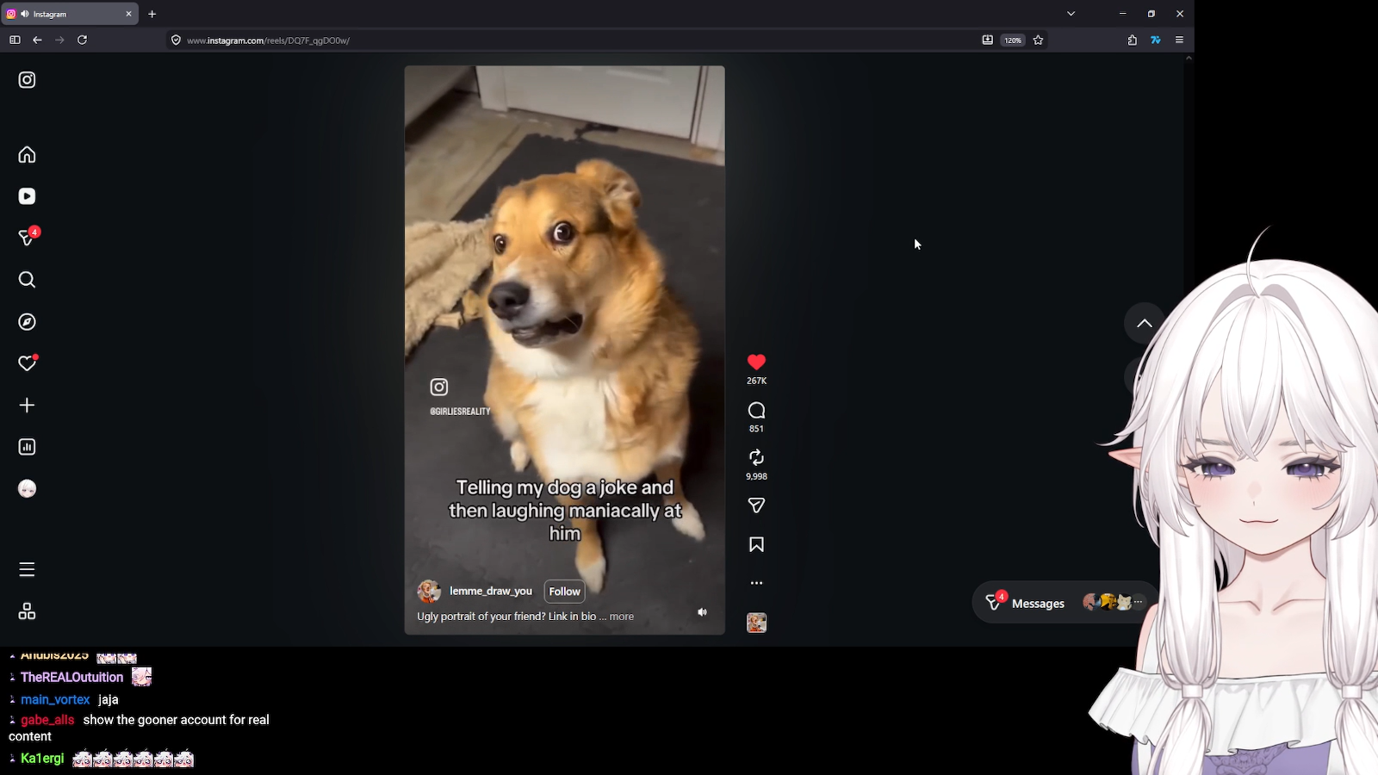Viewport: 1378px width, 775px height.
Task: Click gabe_alls username in chat
Action: (x=47, y=720)
